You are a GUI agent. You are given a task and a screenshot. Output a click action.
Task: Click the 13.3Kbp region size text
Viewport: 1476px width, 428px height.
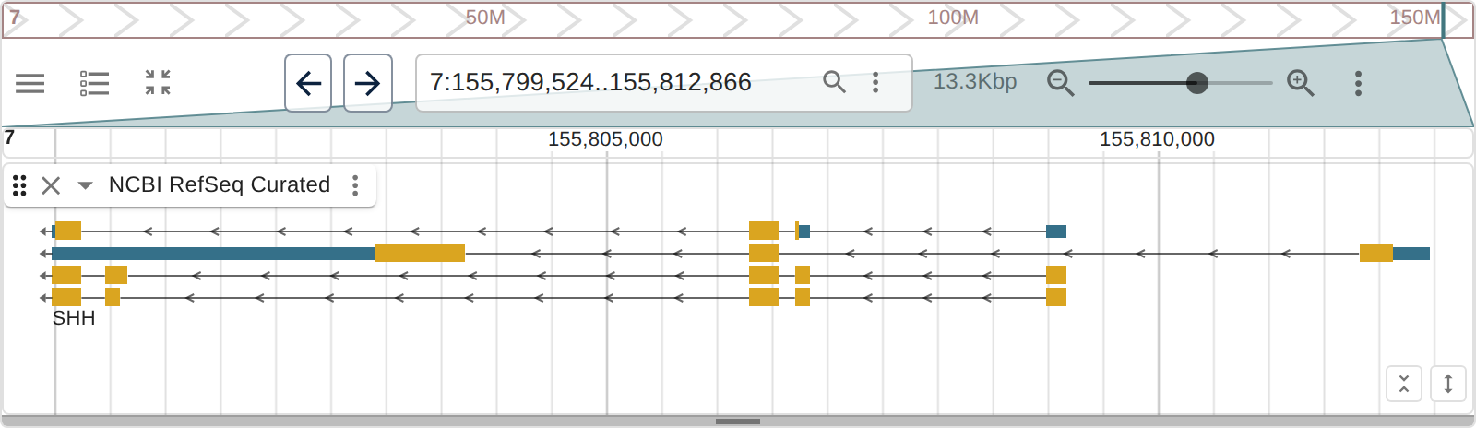(x=975, y=81)
